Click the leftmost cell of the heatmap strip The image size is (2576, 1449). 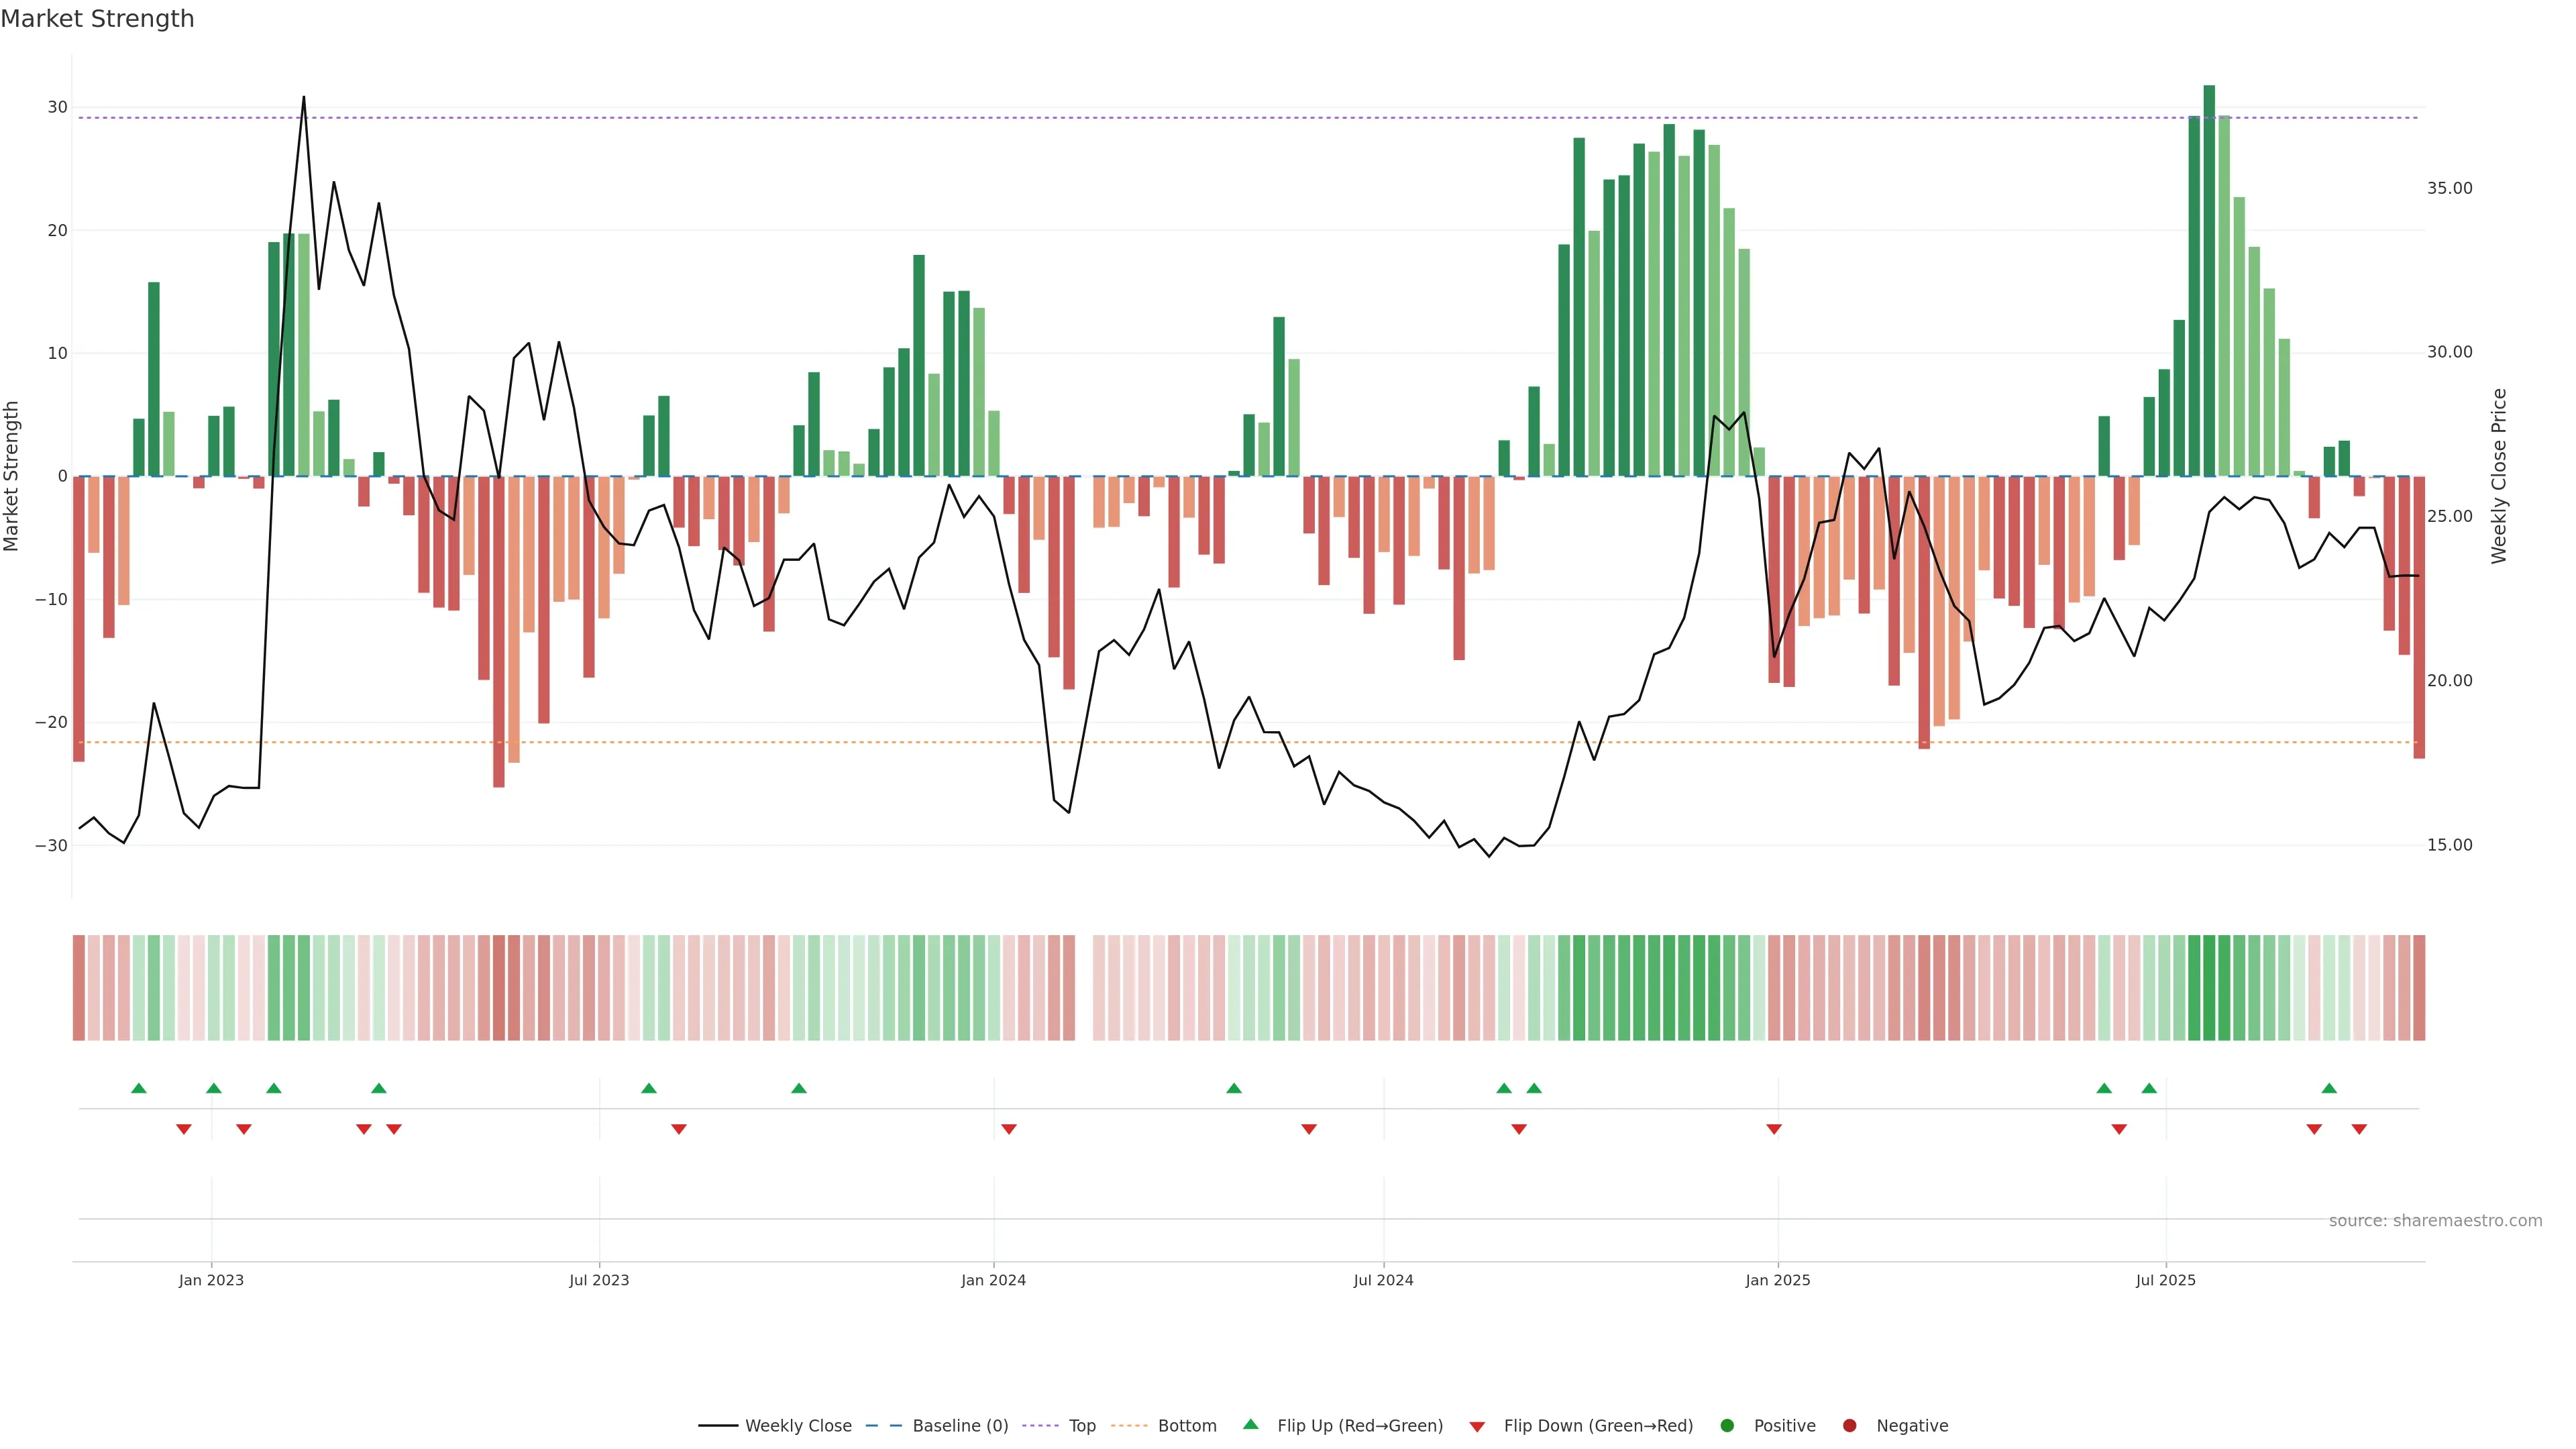point(78,988)
